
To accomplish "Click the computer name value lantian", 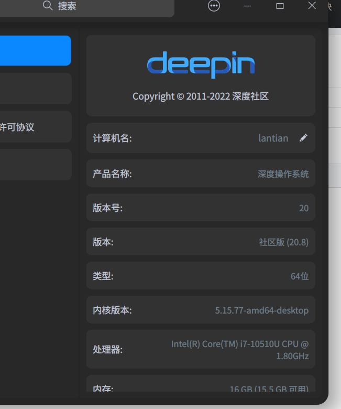I will pos(273,138).
